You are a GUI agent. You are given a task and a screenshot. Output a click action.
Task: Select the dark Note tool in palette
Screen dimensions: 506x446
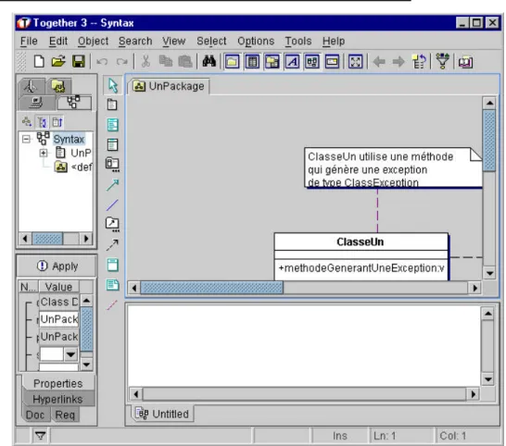112,105
